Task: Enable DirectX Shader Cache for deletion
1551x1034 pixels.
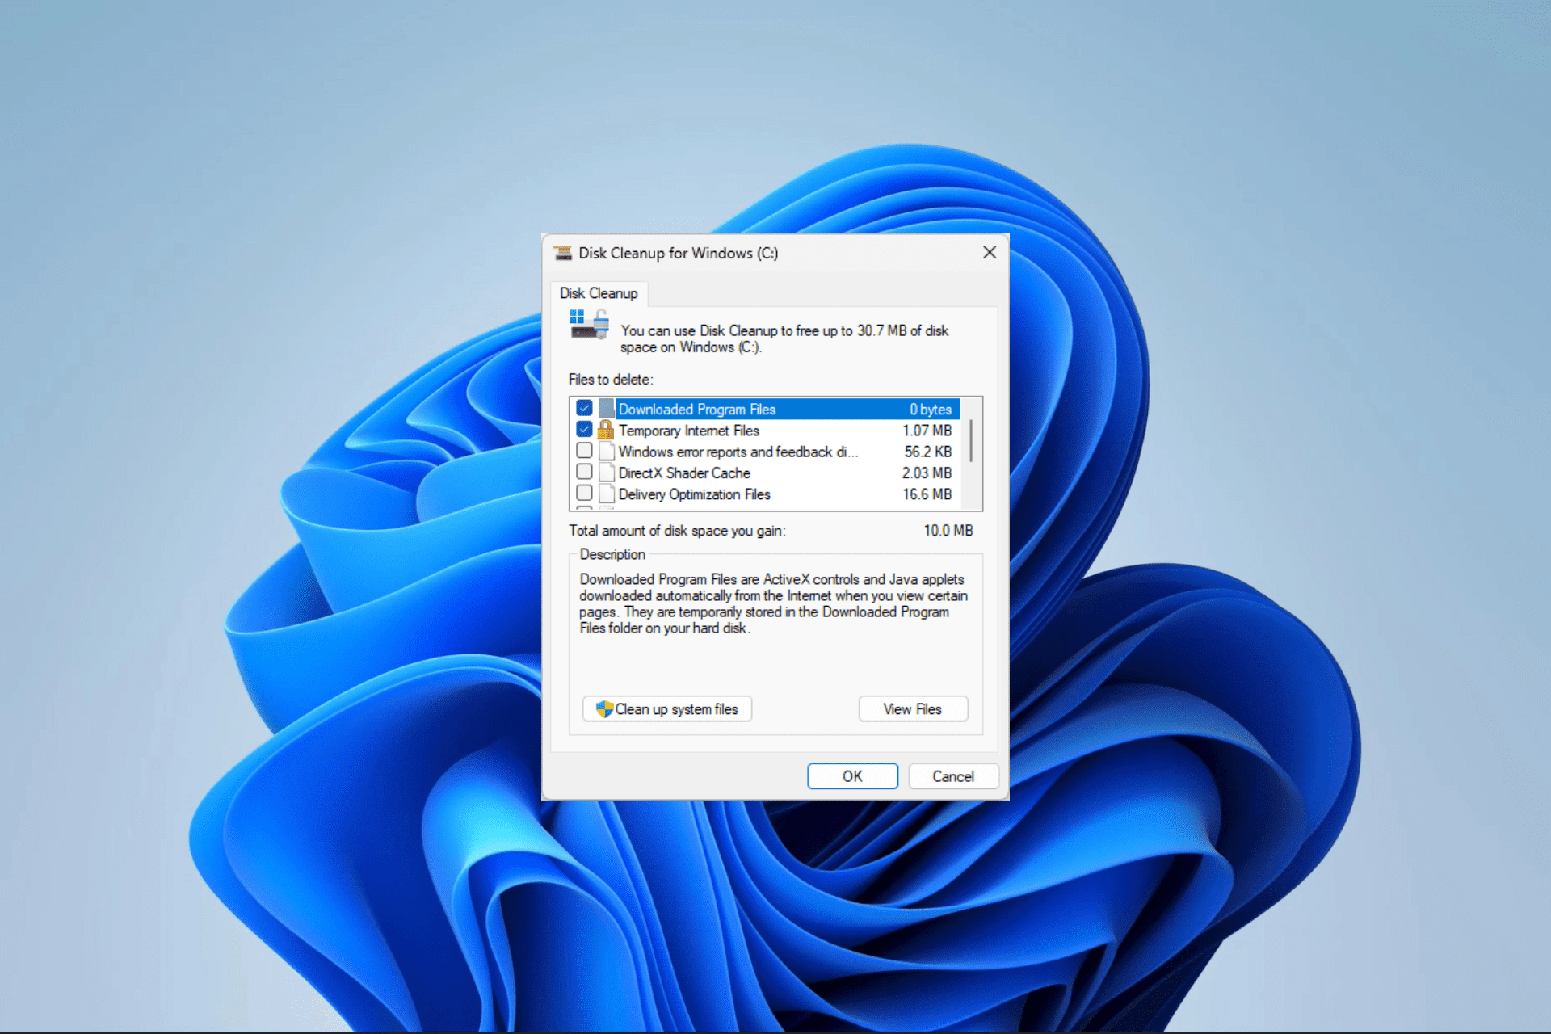Action: (x=584, y=472)
